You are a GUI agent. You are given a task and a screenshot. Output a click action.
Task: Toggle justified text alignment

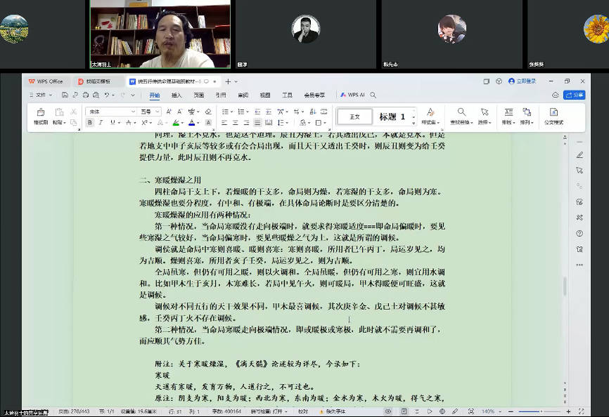click(x=256, y=123)
